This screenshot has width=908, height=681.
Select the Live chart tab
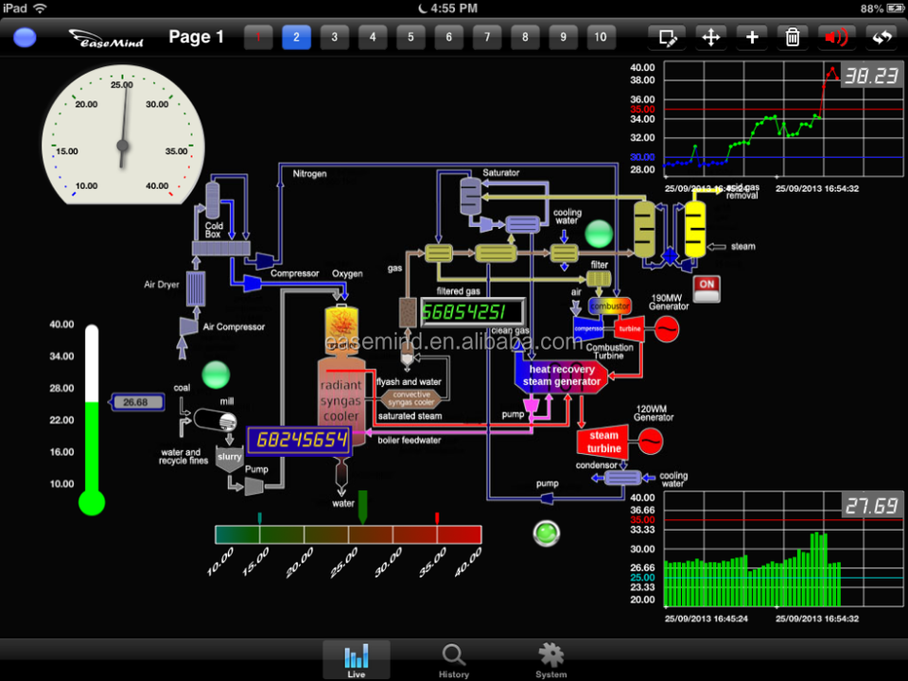click(357, 660)
